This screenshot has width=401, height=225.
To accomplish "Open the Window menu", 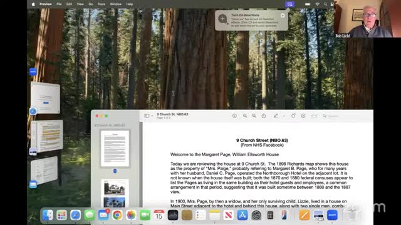I will pos(115,4).
